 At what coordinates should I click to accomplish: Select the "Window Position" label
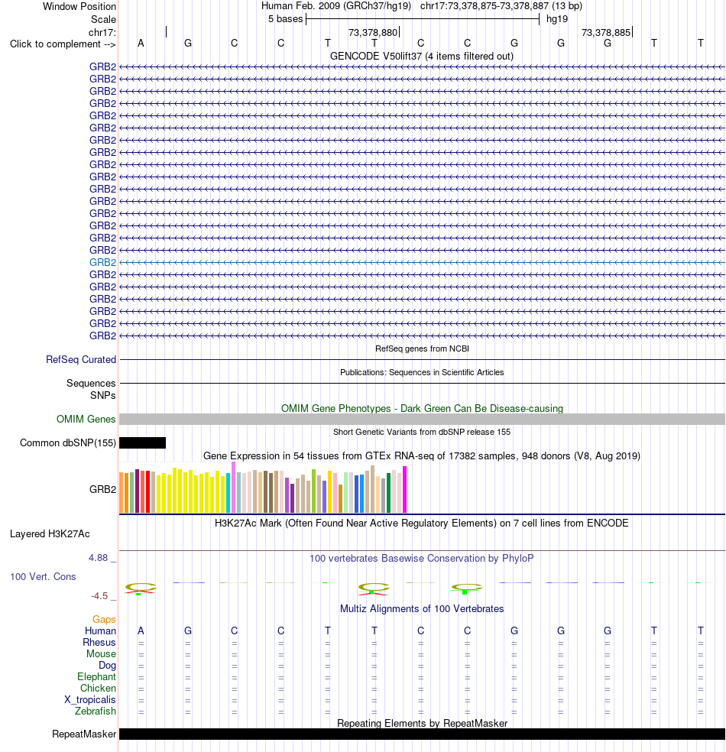(x=79, y=7)
